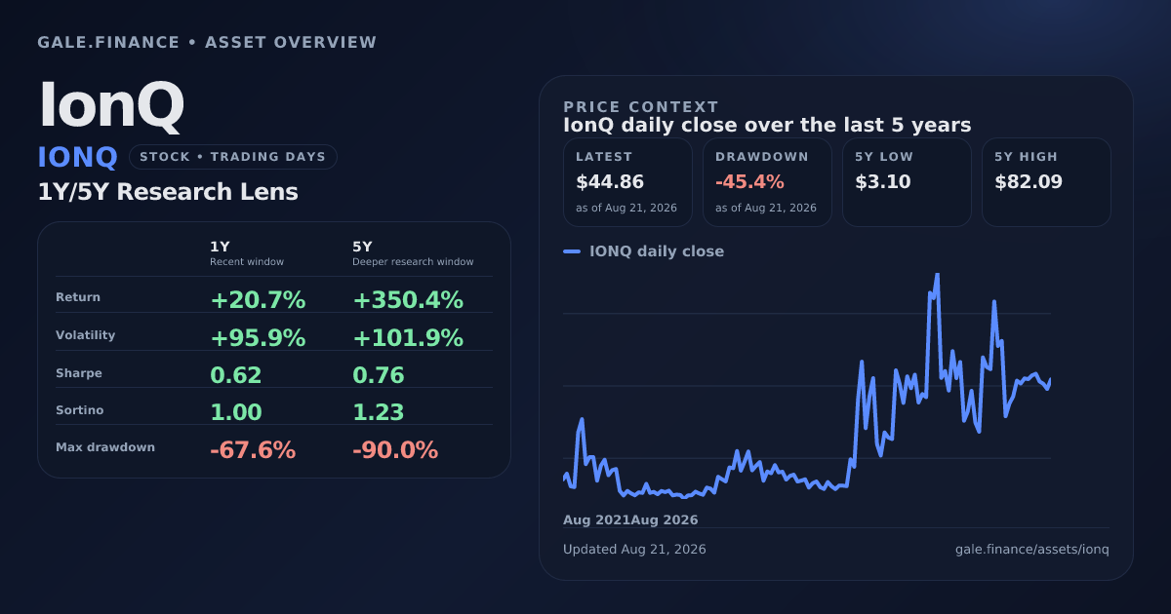Click the highest peak on the price chart

coord(937,275)
